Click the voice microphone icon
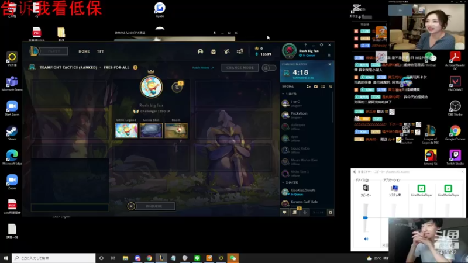Screen dimensions: 468x263 click(x=305, y=212)
